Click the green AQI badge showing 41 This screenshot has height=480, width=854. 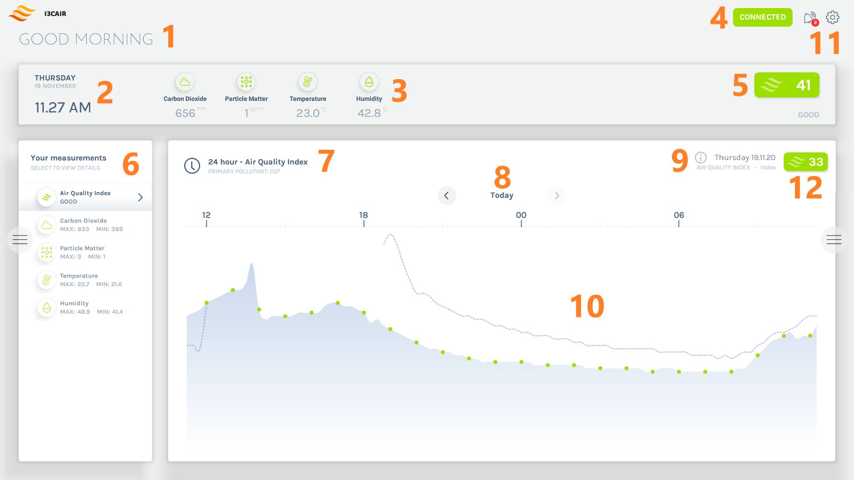point(786,85)
